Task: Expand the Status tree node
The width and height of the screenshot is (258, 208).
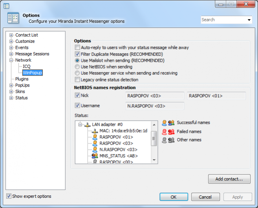Action: click(x=11, y=98)
